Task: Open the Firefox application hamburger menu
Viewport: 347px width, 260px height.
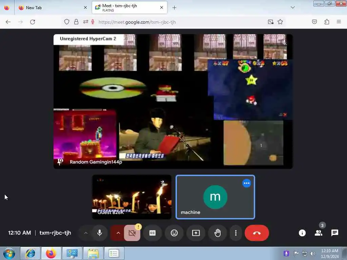Action: (x=339, y=22)
